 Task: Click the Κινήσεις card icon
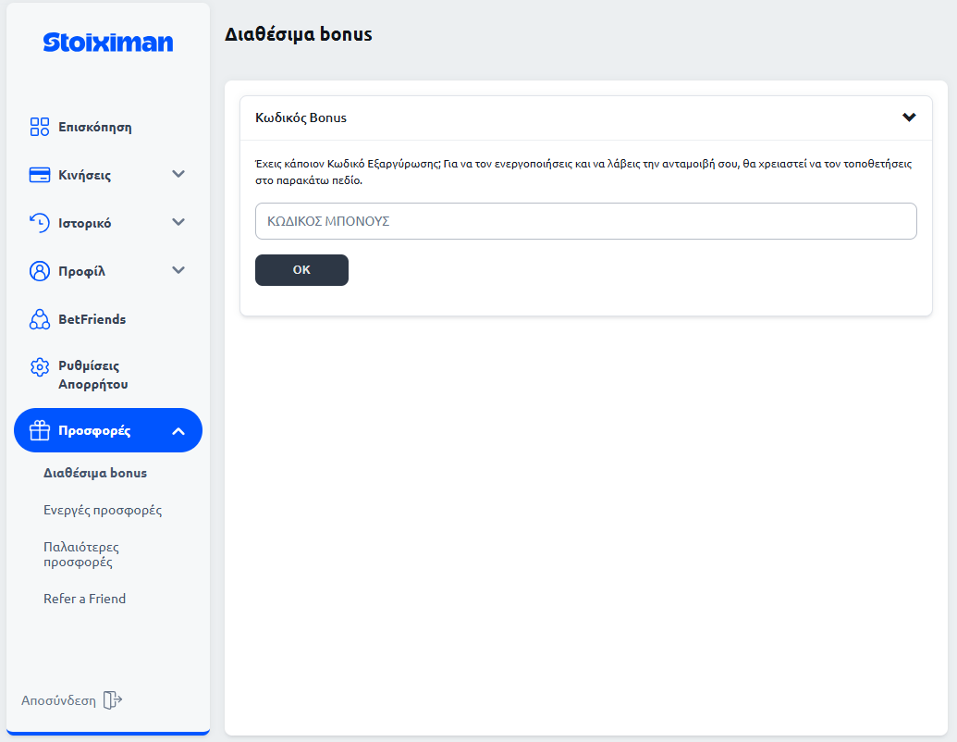(40, 175)
